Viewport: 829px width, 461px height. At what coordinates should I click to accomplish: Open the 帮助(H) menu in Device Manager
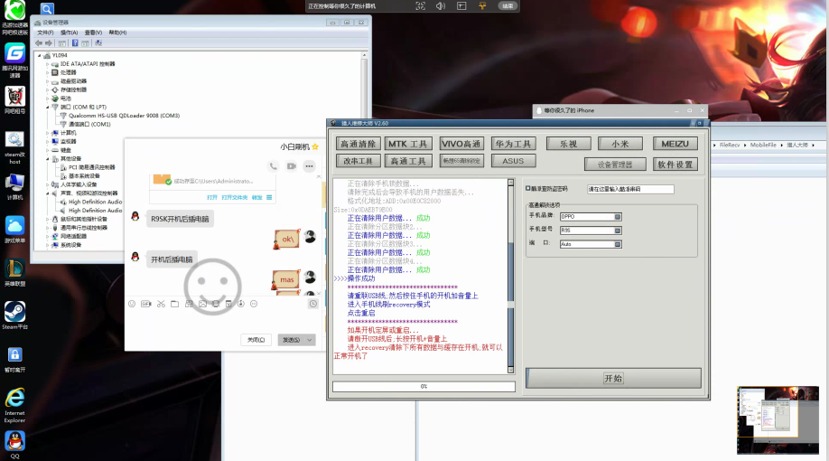118,33
